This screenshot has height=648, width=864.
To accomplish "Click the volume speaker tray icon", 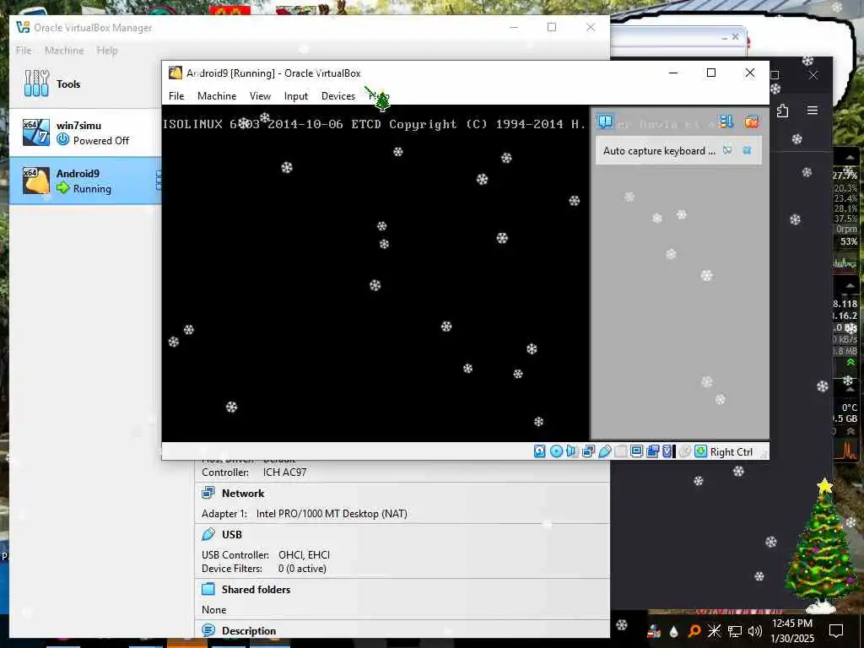I will point(754,631).
